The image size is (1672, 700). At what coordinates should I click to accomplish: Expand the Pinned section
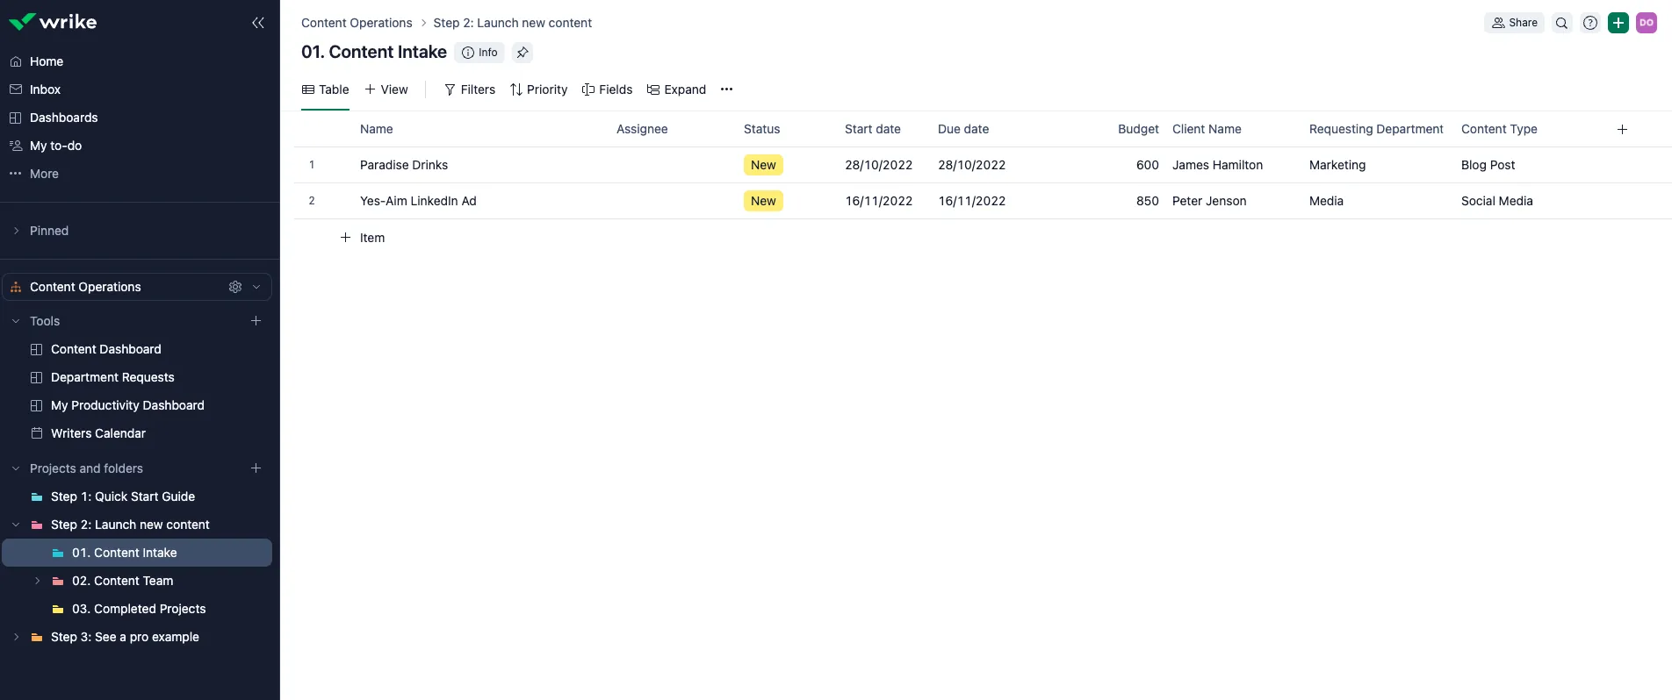pos(16,231)
